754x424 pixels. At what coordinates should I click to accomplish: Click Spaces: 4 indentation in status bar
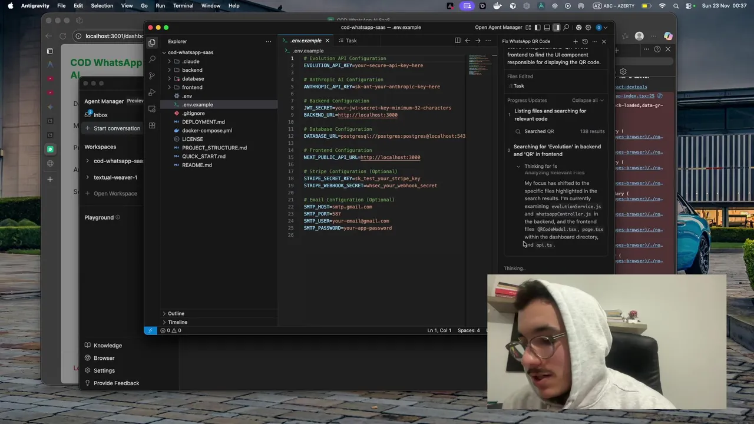click(x=468, y=330)
